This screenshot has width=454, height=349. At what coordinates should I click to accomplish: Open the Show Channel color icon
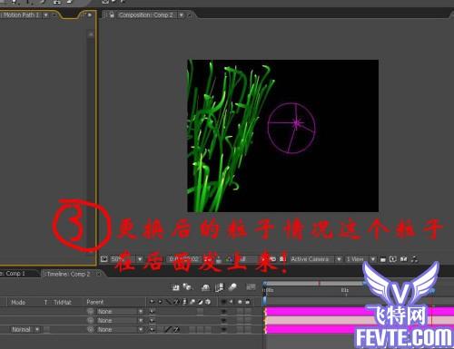229,259
